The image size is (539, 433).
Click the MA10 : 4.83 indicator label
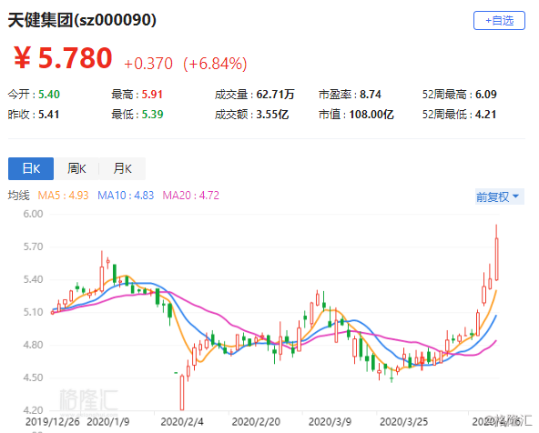pos(126,196)
